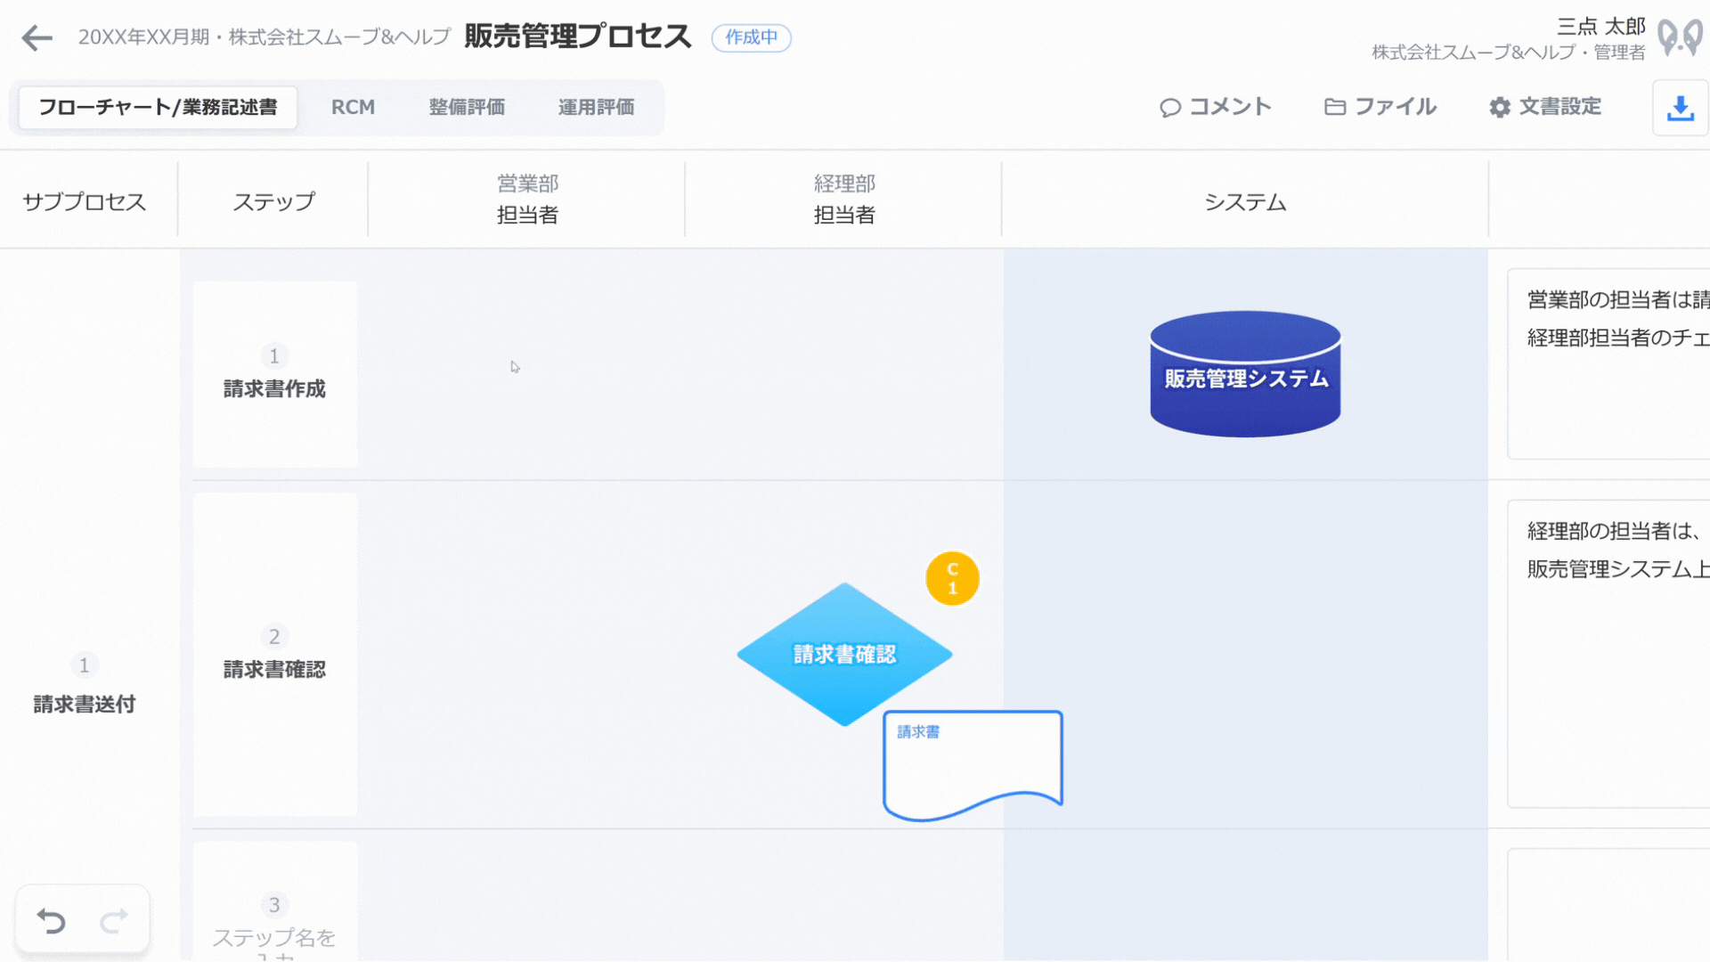Screen dimensions: 1710x962
Task: Switch to the 整備評価 tab
Action: (467, 107)
